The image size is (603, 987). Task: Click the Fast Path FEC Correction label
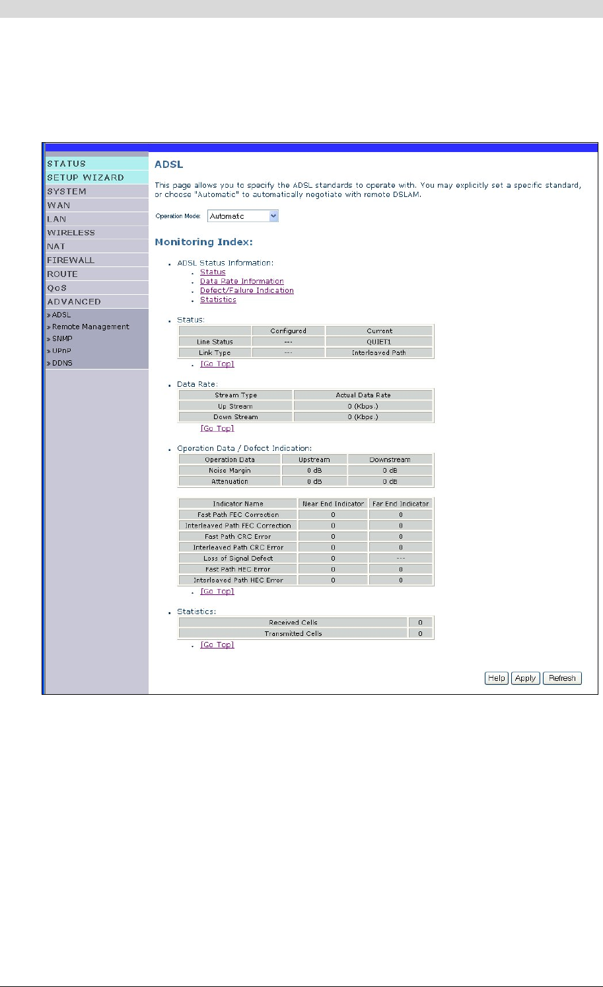238,515
